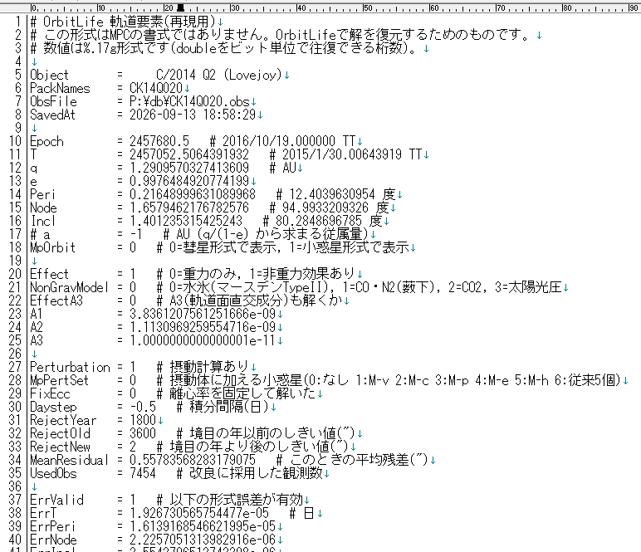The height and width of the screenshot is (552, 641).
Task: Click the ruler cursor marker near column 20
Action: [x=180, y=7]
